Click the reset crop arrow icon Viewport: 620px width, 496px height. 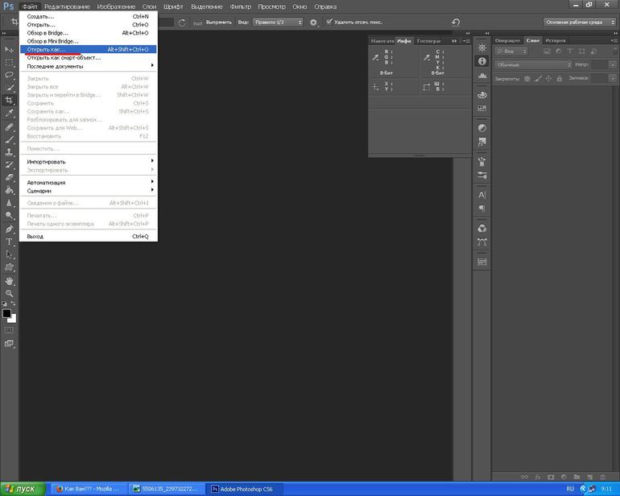456,23
